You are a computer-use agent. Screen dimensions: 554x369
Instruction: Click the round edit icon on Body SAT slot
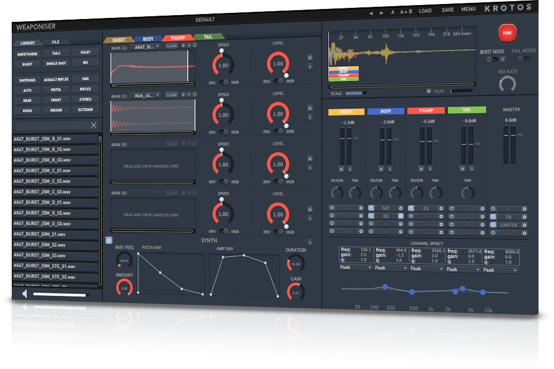400,208
